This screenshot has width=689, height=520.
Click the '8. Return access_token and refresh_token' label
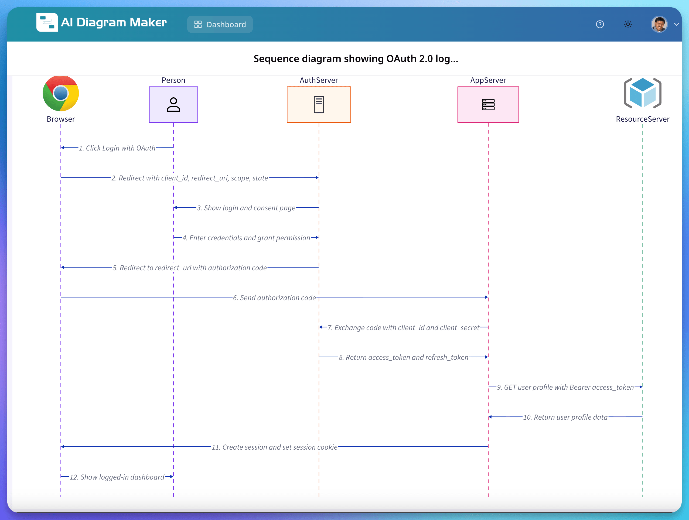click(403, 357)
